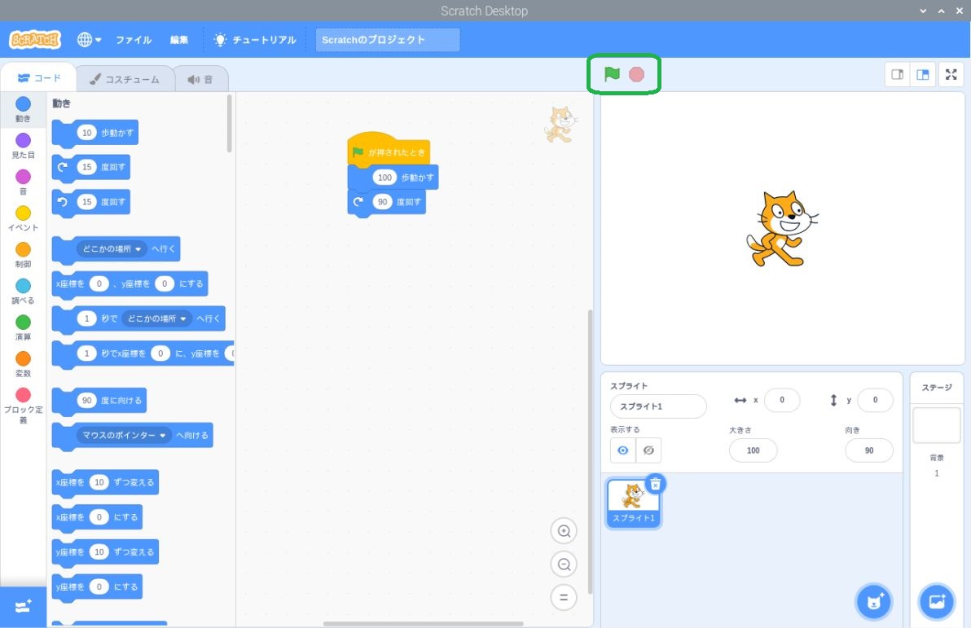Switch to the 音 sound tab
971x628 pixels.
coord(200,79)
